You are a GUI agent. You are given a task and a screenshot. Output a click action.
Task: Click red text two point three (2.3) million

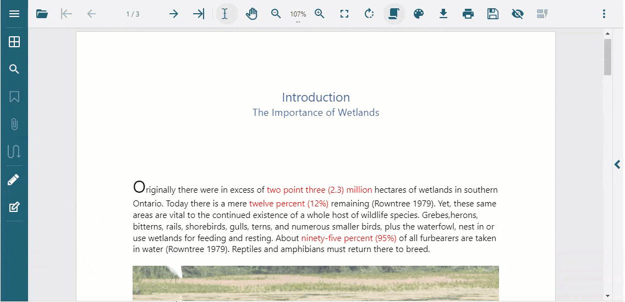pyautogui.click(x=319, y=190)
